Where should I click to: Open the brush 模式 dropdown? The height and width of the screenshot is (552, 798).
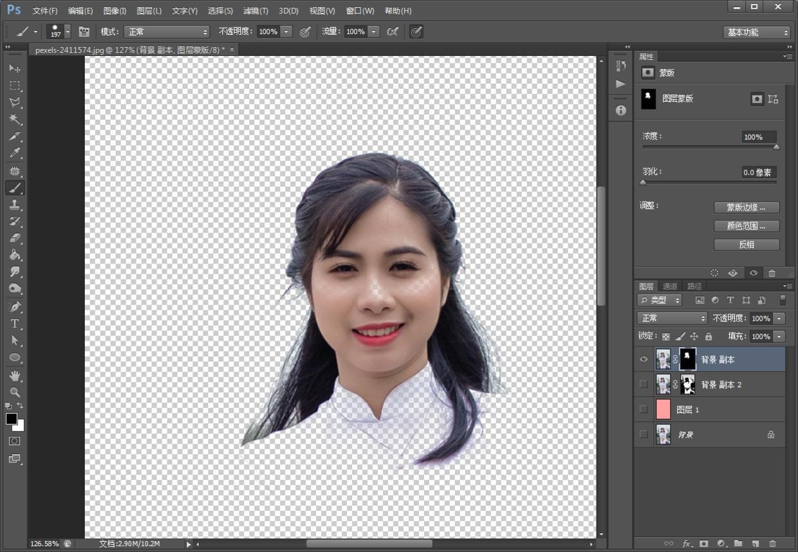tap(167, 32)
